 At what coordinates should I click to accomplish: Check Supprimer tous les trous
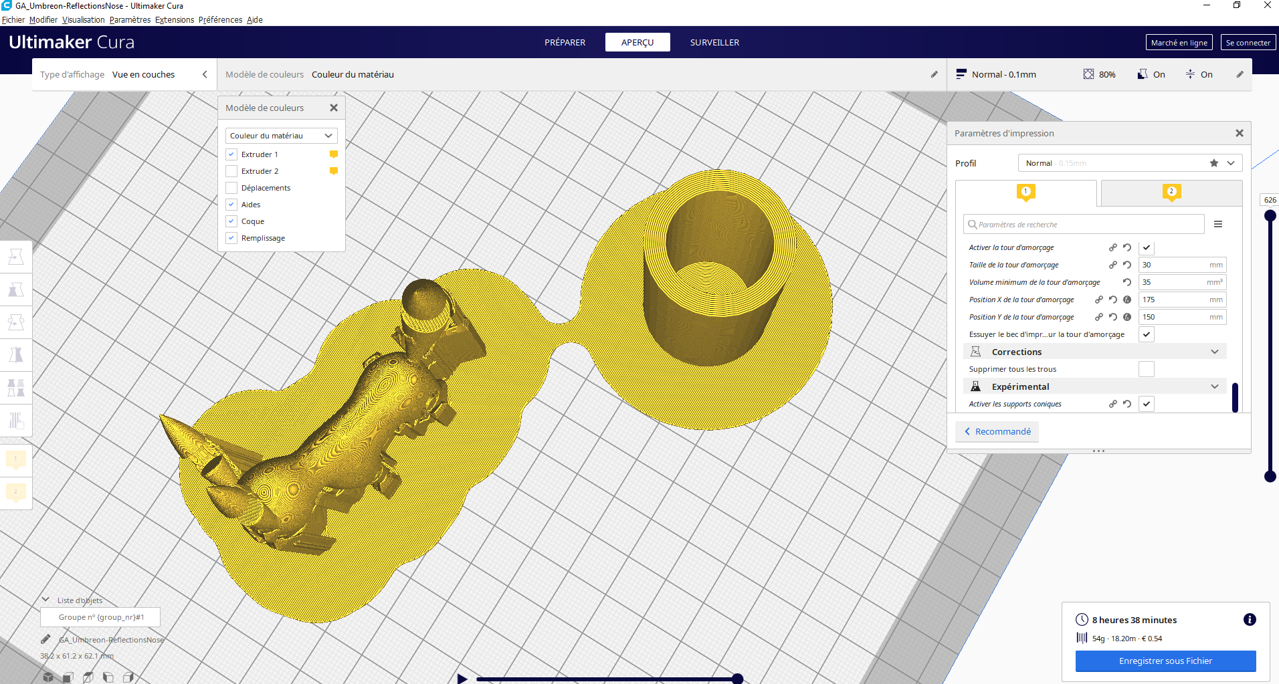1147,369
